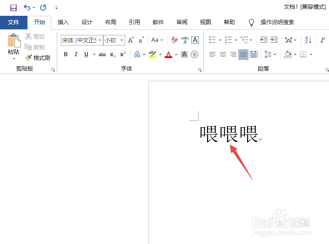Increase font size with the grow font icon
This screenshot has height=244, width=329.
pos(131,40)
